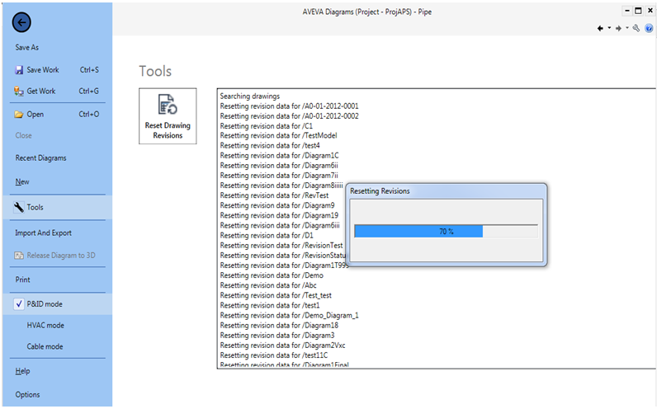Image resolution: width=657 pixels, height=409 pixels.
Task: Click the Open folder icon
Action: tap(19, 115)
